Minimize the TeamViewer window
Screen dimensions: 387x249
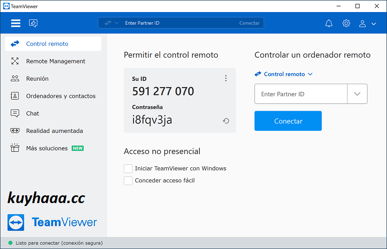pos(339,6)
